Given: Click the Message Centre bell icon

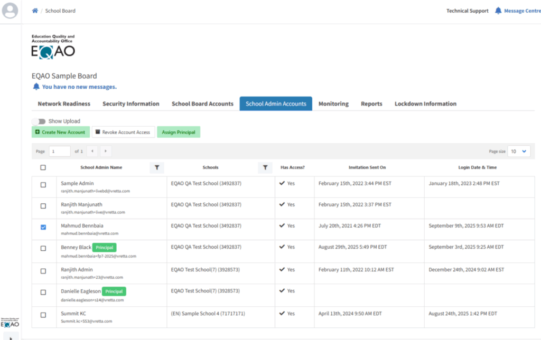Looking at the screenshot, I should pyautogui.click(x=498, y=11).
